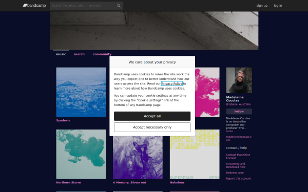Click Madeleine Cocolas profile photo

tap(239, 80)
